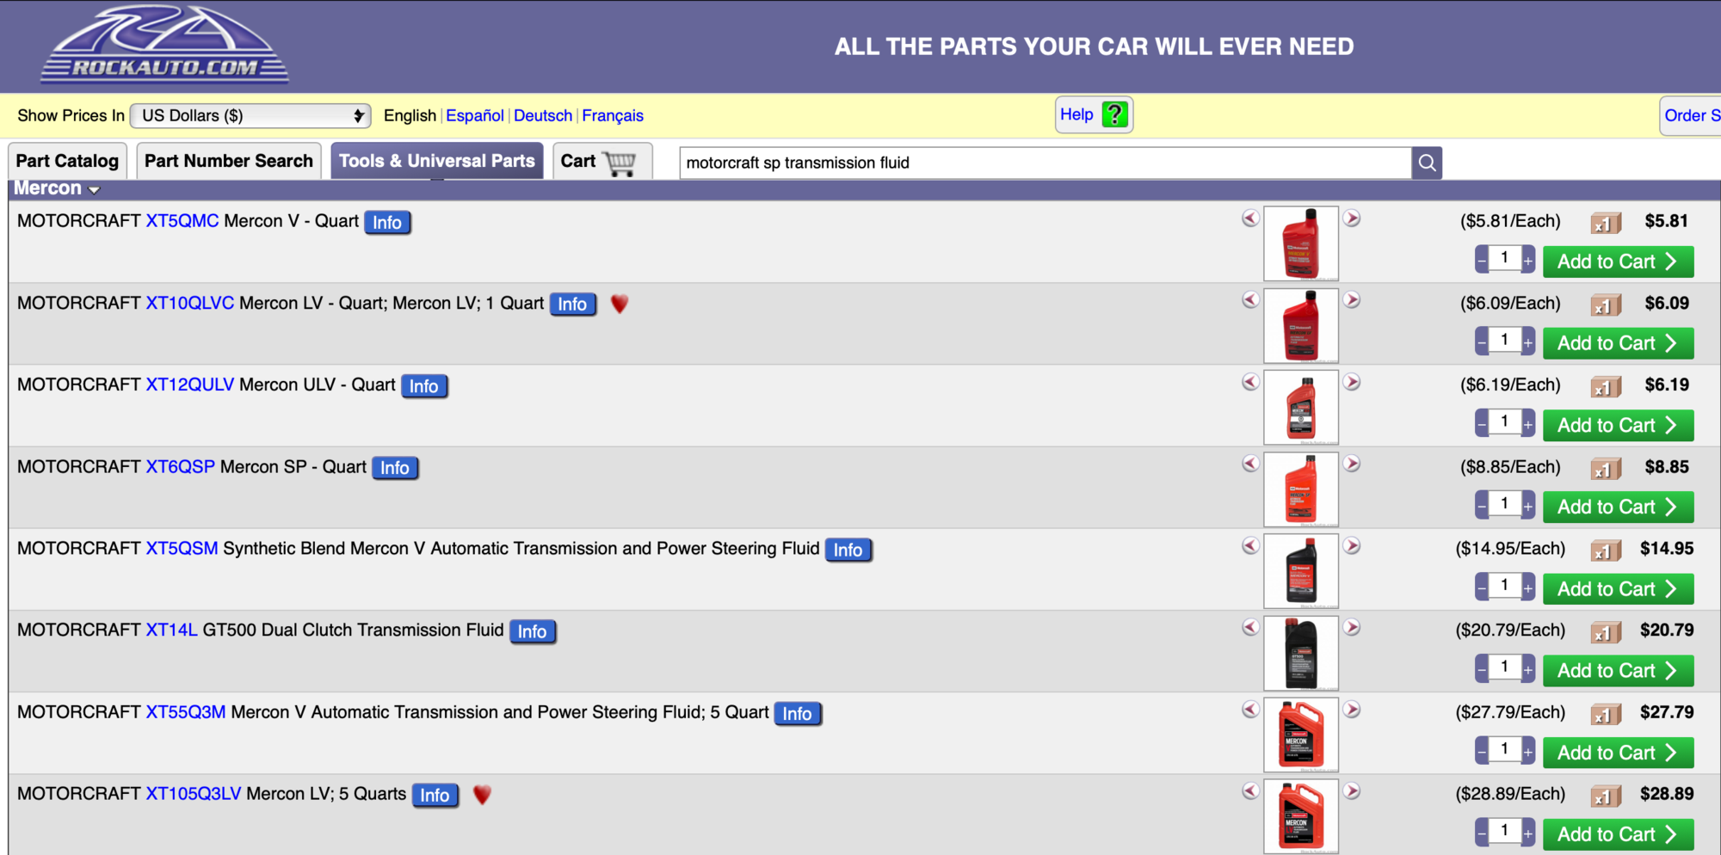1721x855 pixels.
Task: Open the XT10QLVC part number link
Action: [190, 303]
